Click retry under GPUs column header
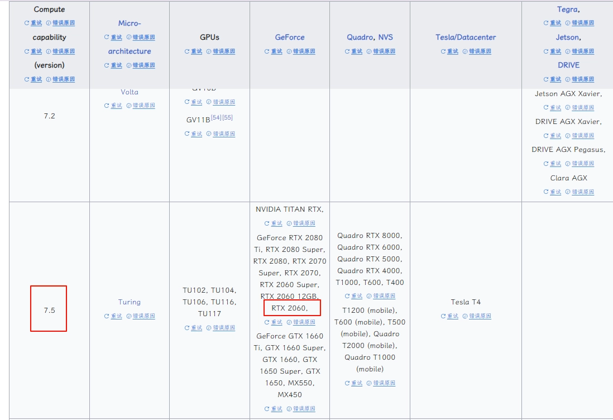 [194, 51]
